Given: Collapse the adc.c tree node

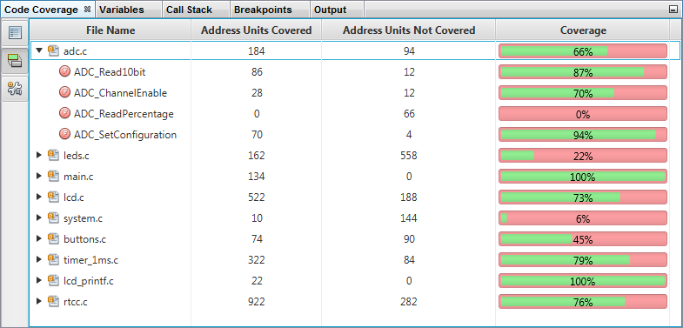Looking at the screenshot, I should click(39, 50).
